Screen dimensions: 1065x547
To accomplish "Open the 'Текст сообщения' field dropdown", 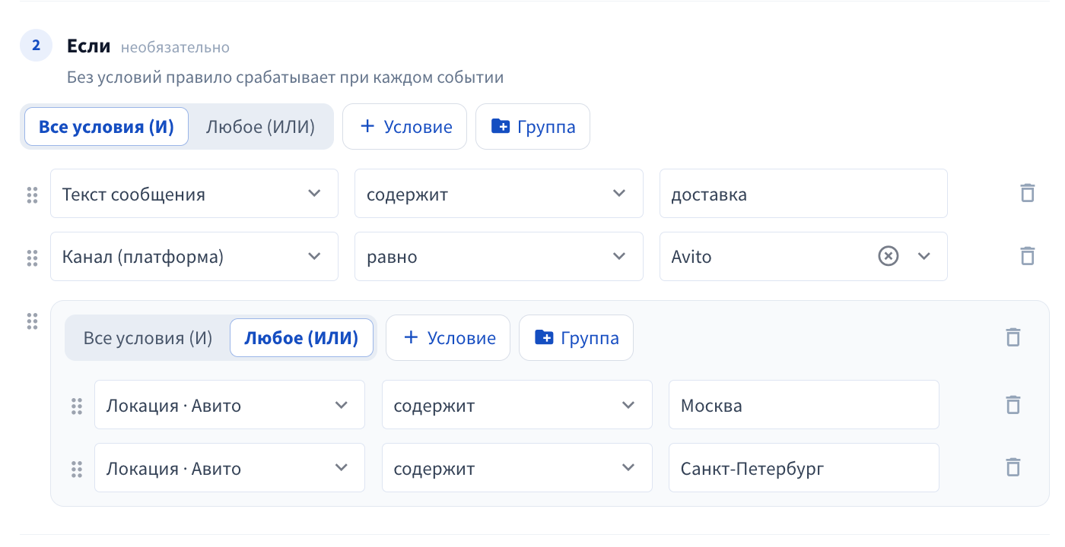I will (x=194, y=194).
